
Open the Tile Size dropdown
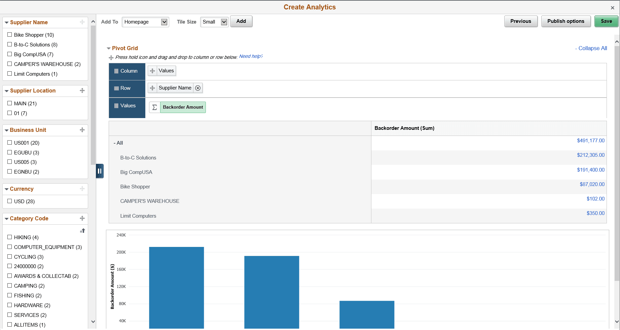[214, 22]
